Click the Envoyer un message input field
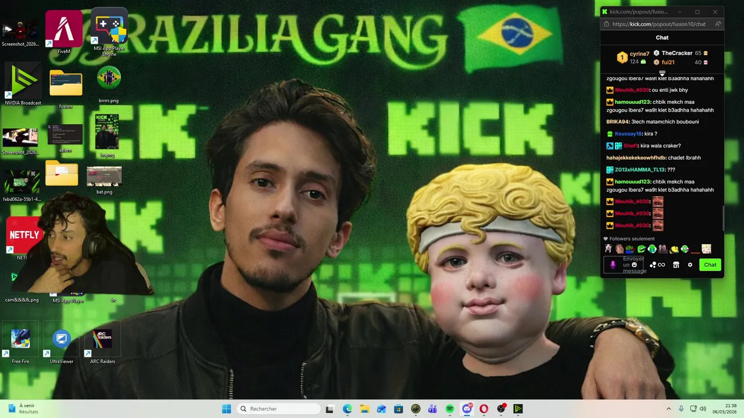 [x=624, y=265]
